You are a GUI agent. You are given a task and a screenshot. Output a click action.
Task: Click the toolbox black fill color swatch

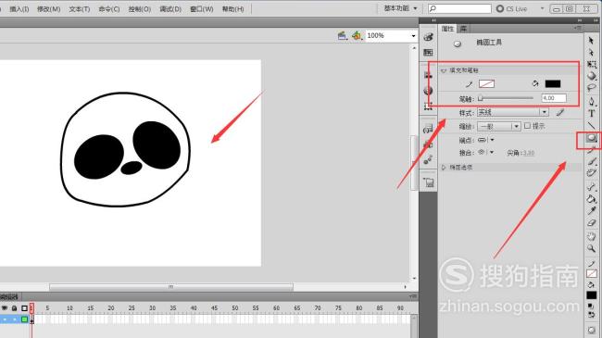coord(592,295)
